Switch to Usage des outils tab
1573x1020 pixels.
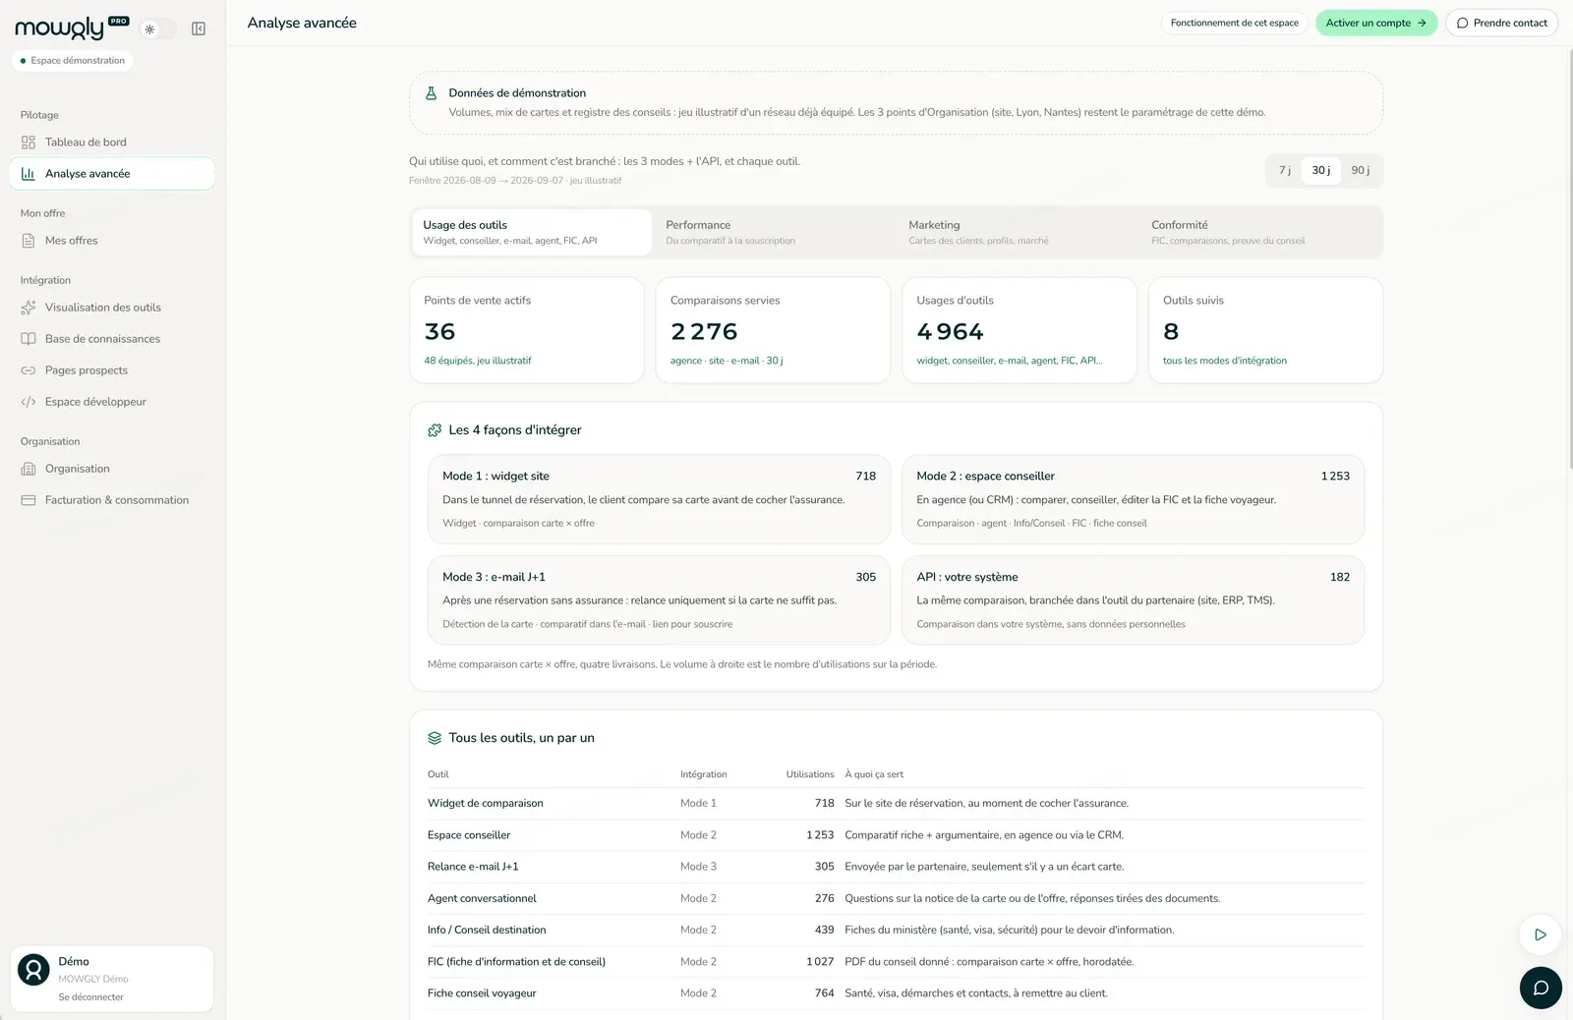pos(532,232)
